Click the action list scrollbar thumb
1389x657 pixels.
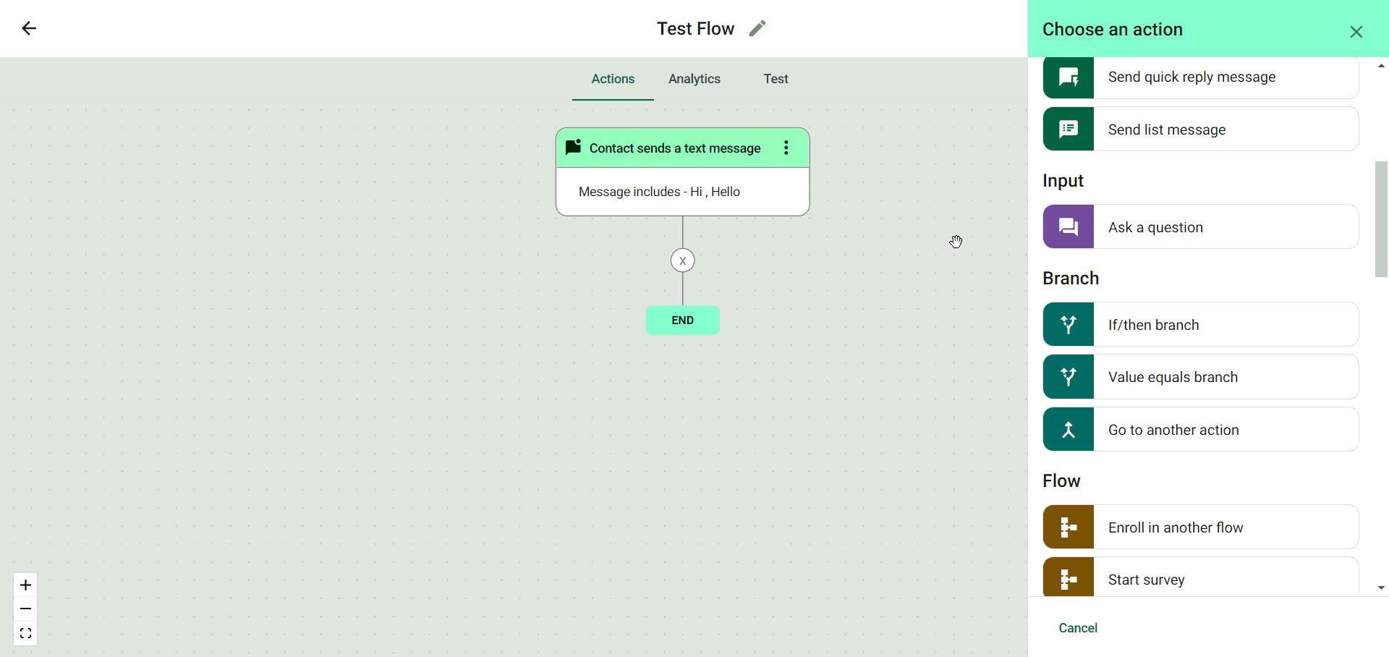1381,219
